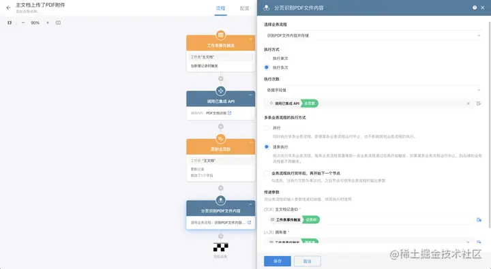Screen dimensions: 491x269
Task: Zoom in with the plus icon
Action: (48, 22)
